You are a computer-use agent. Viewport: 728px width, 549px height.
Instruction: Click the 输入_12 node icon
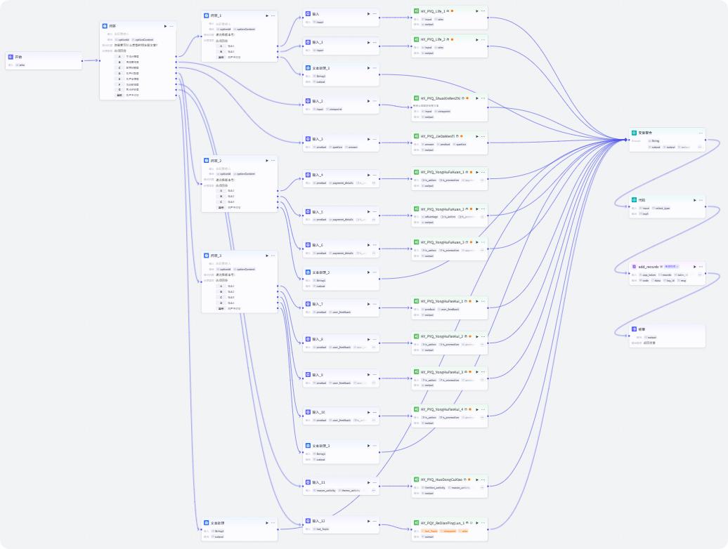(308, 521)
